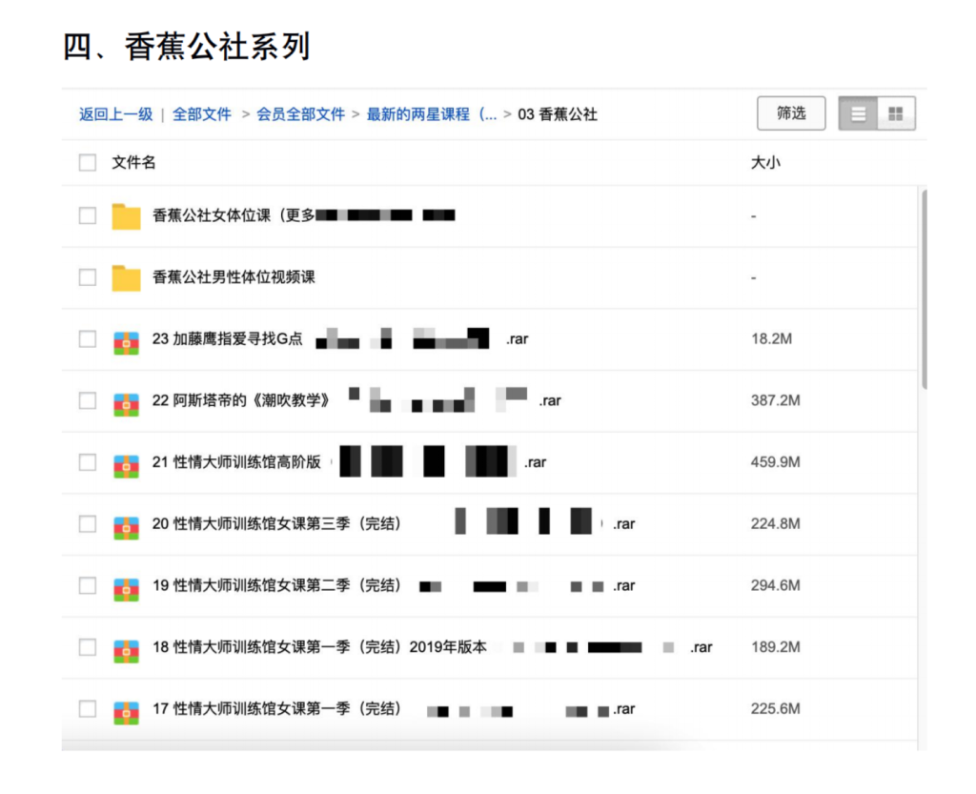
Task: Click file name 20 性情大师训练馆女课第三季(完结)
Action: pyautogui.click(x=394, y=524)
